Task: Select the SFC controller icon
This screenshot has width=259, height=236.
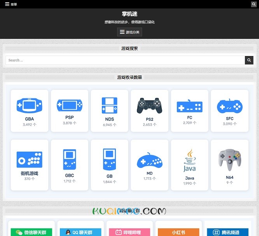Action: (x=229, y=106)
